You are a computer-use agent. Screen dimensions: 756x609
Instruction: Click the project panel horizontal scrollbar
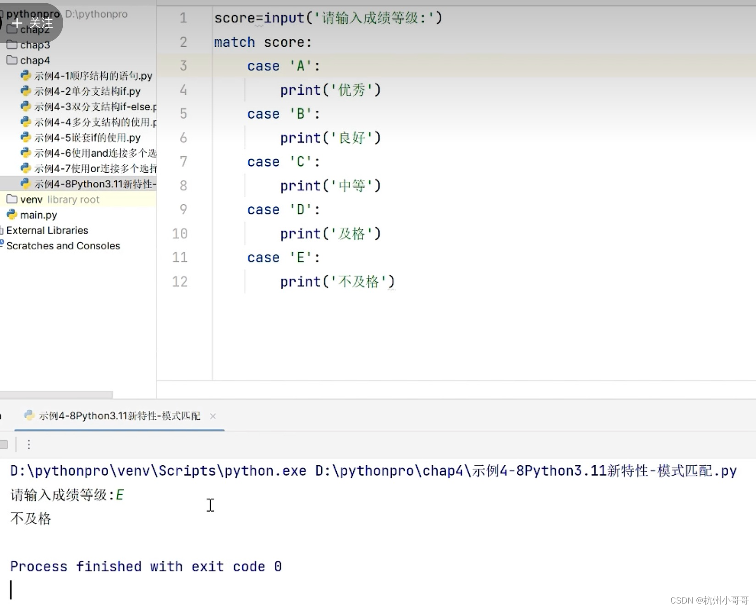[57, 394]
